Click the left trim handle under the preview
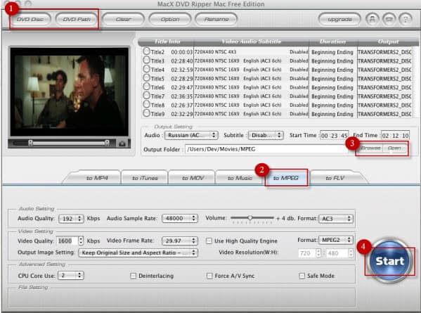The width and height of the screenshot is (421, 313). [x=31, y=143]
